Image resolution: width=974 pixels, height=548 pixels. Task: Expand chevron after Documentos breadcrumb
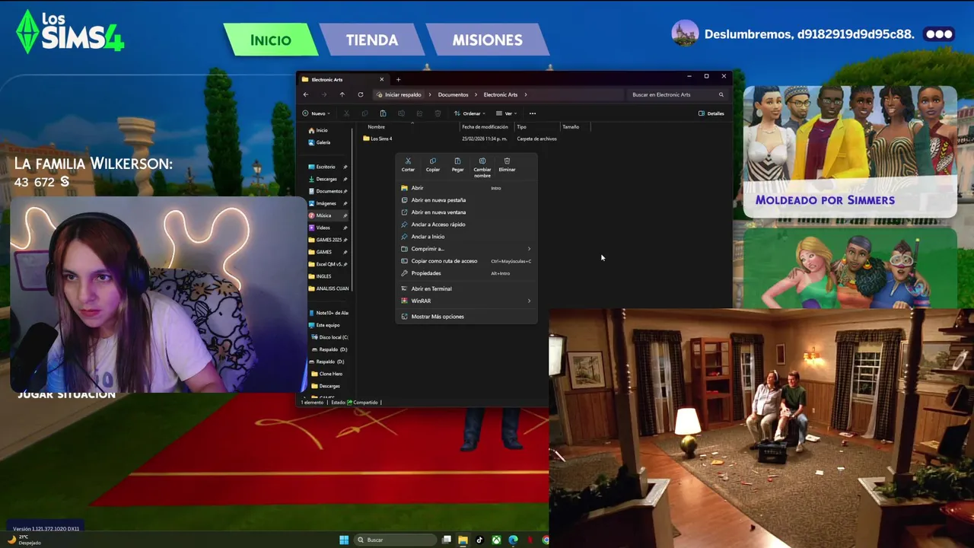(x=476, y=94)
